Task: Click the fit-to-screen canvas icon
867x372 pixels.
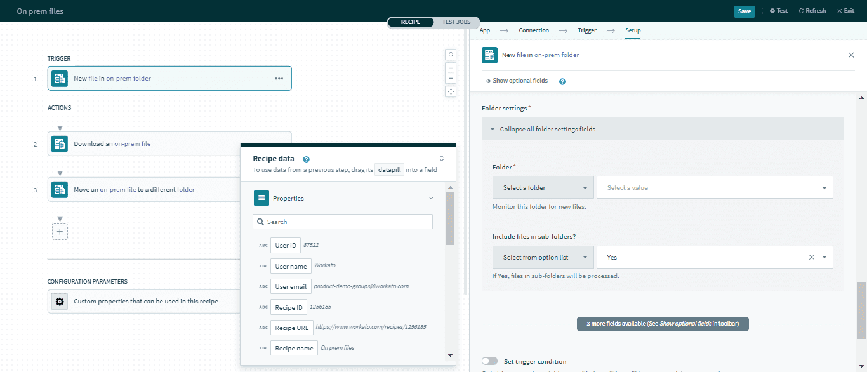Action: pos(451,91)
